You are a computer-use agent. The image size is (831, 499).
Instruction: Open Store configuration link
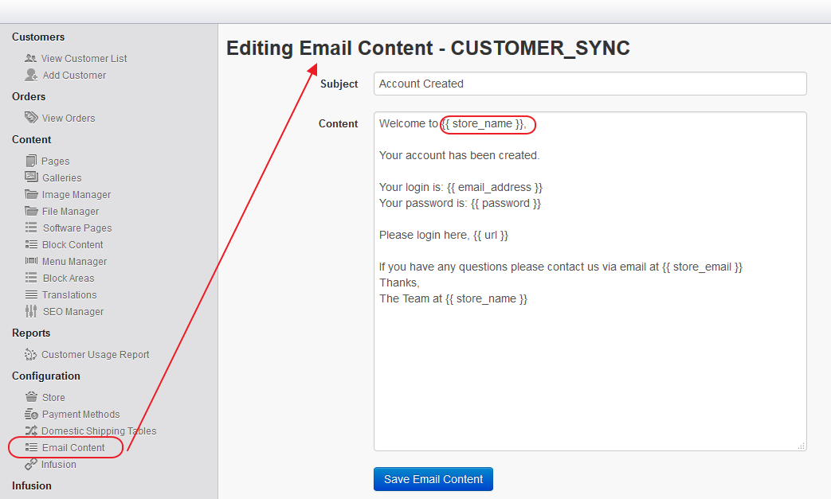pos(53,397)
